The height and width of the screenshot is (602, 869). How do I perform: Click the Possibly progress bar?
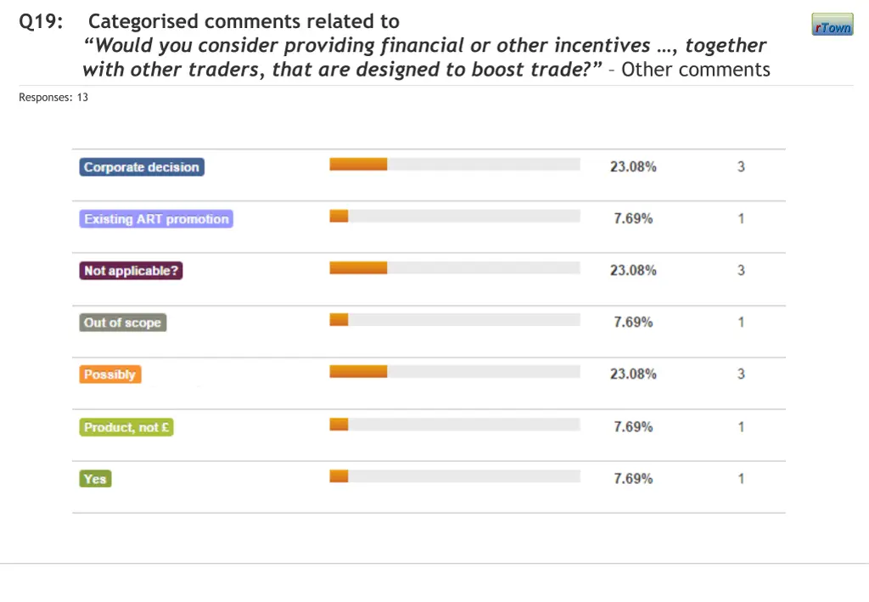454,372
